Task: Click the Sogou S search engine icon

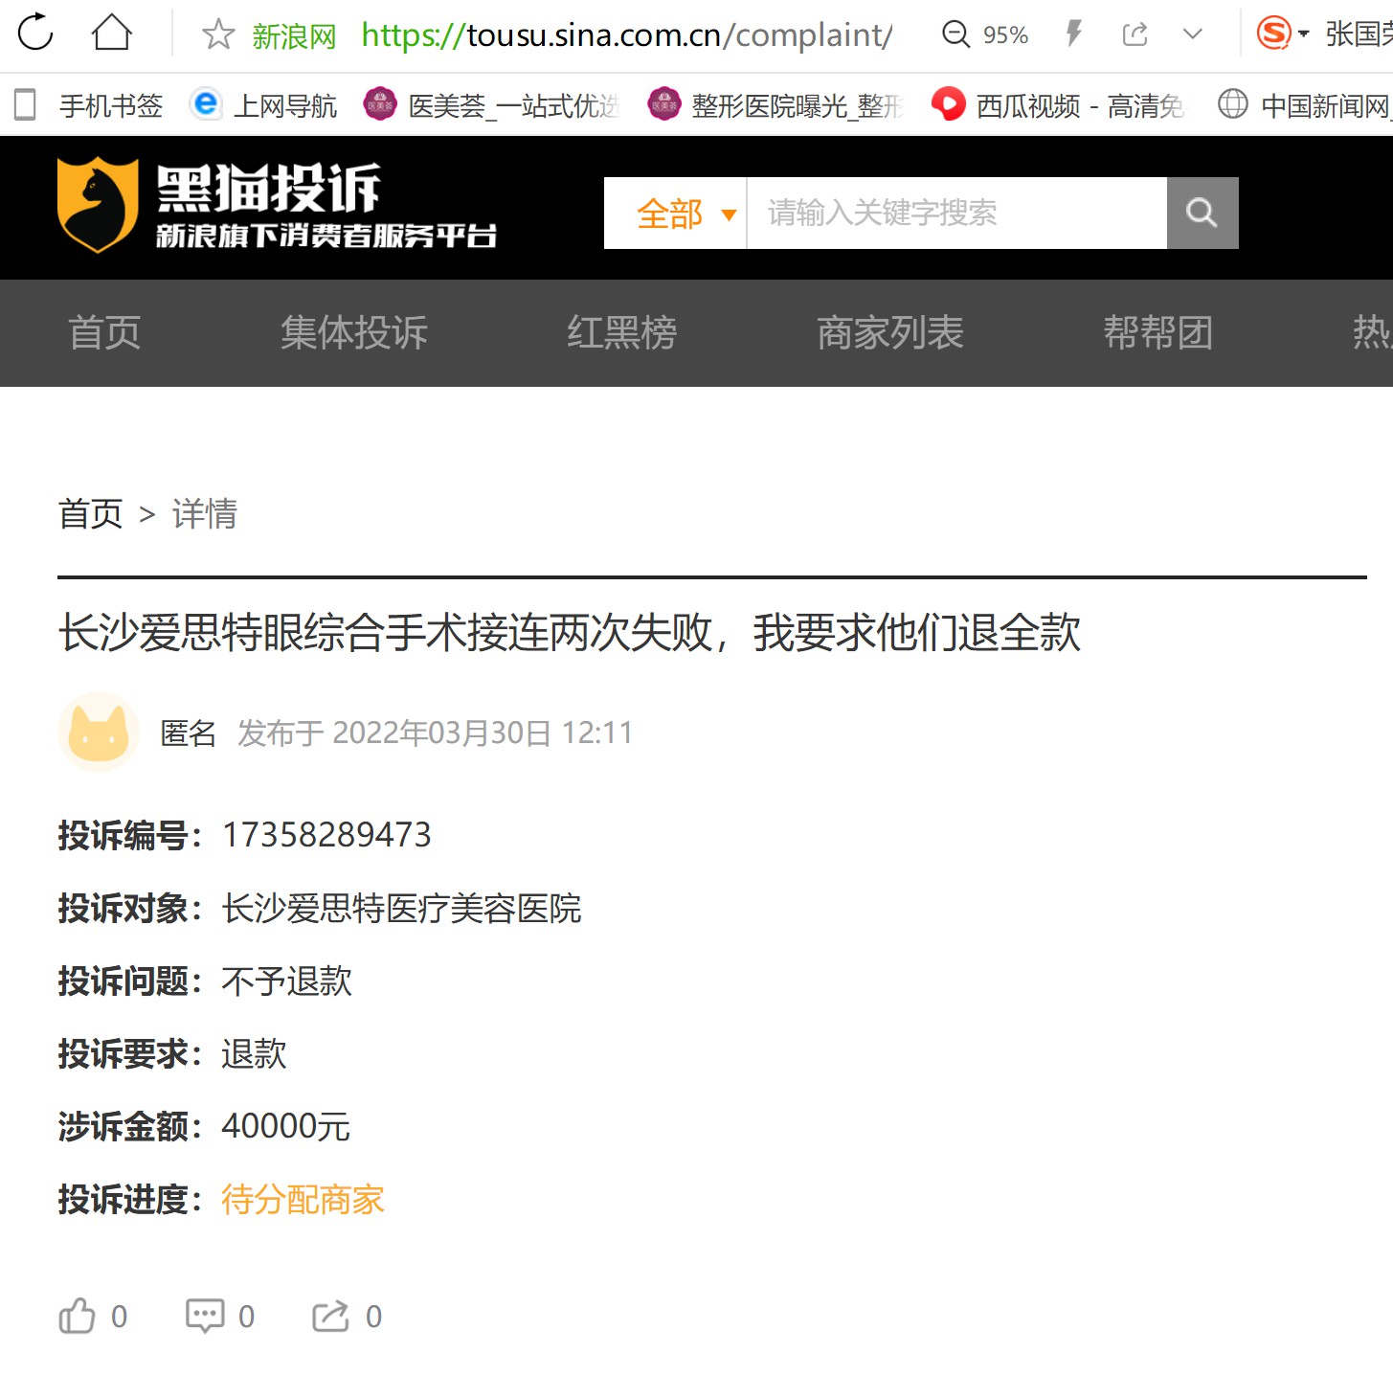Action: (1273, 34)
